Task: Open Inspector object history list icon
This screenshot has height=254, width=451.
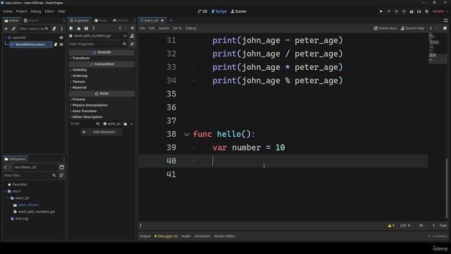Action: 132,28
